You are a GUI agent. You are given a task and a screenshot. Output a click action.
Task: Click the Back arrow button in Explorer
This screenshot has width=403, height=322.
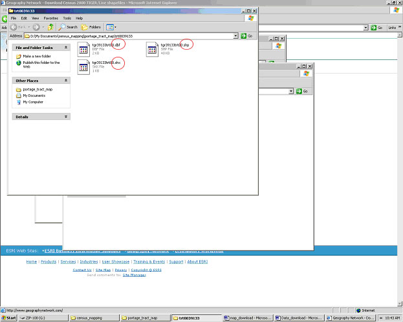[x=14, y=27]
